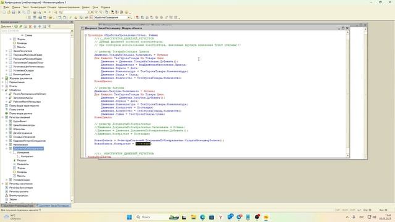
Task: Click the Планы счетов node icon
Action: click(x=7, y=110)
